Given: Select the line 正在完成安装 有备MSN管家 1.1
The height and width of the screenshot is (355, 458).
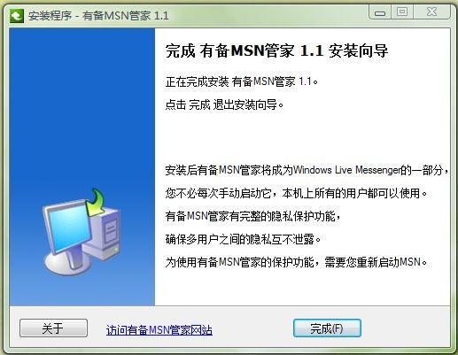Looking at the screenshot, I should click(242, 81).
